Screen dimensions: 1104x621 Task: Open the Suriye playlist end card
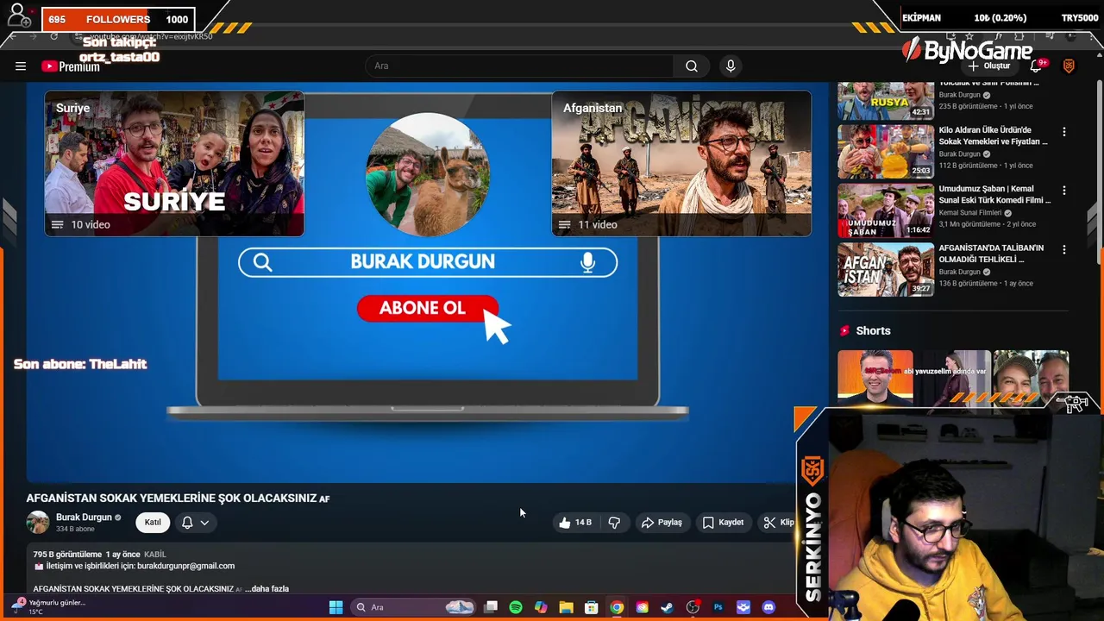click(174, 164)
